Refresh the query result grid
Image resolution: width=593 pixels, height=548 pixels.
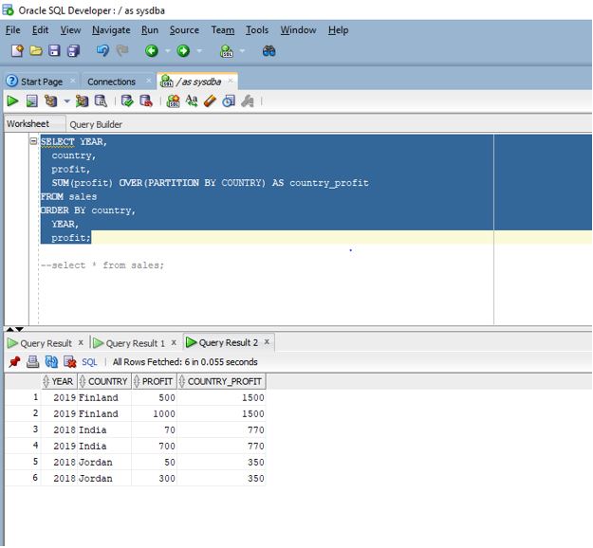(51, 362)
